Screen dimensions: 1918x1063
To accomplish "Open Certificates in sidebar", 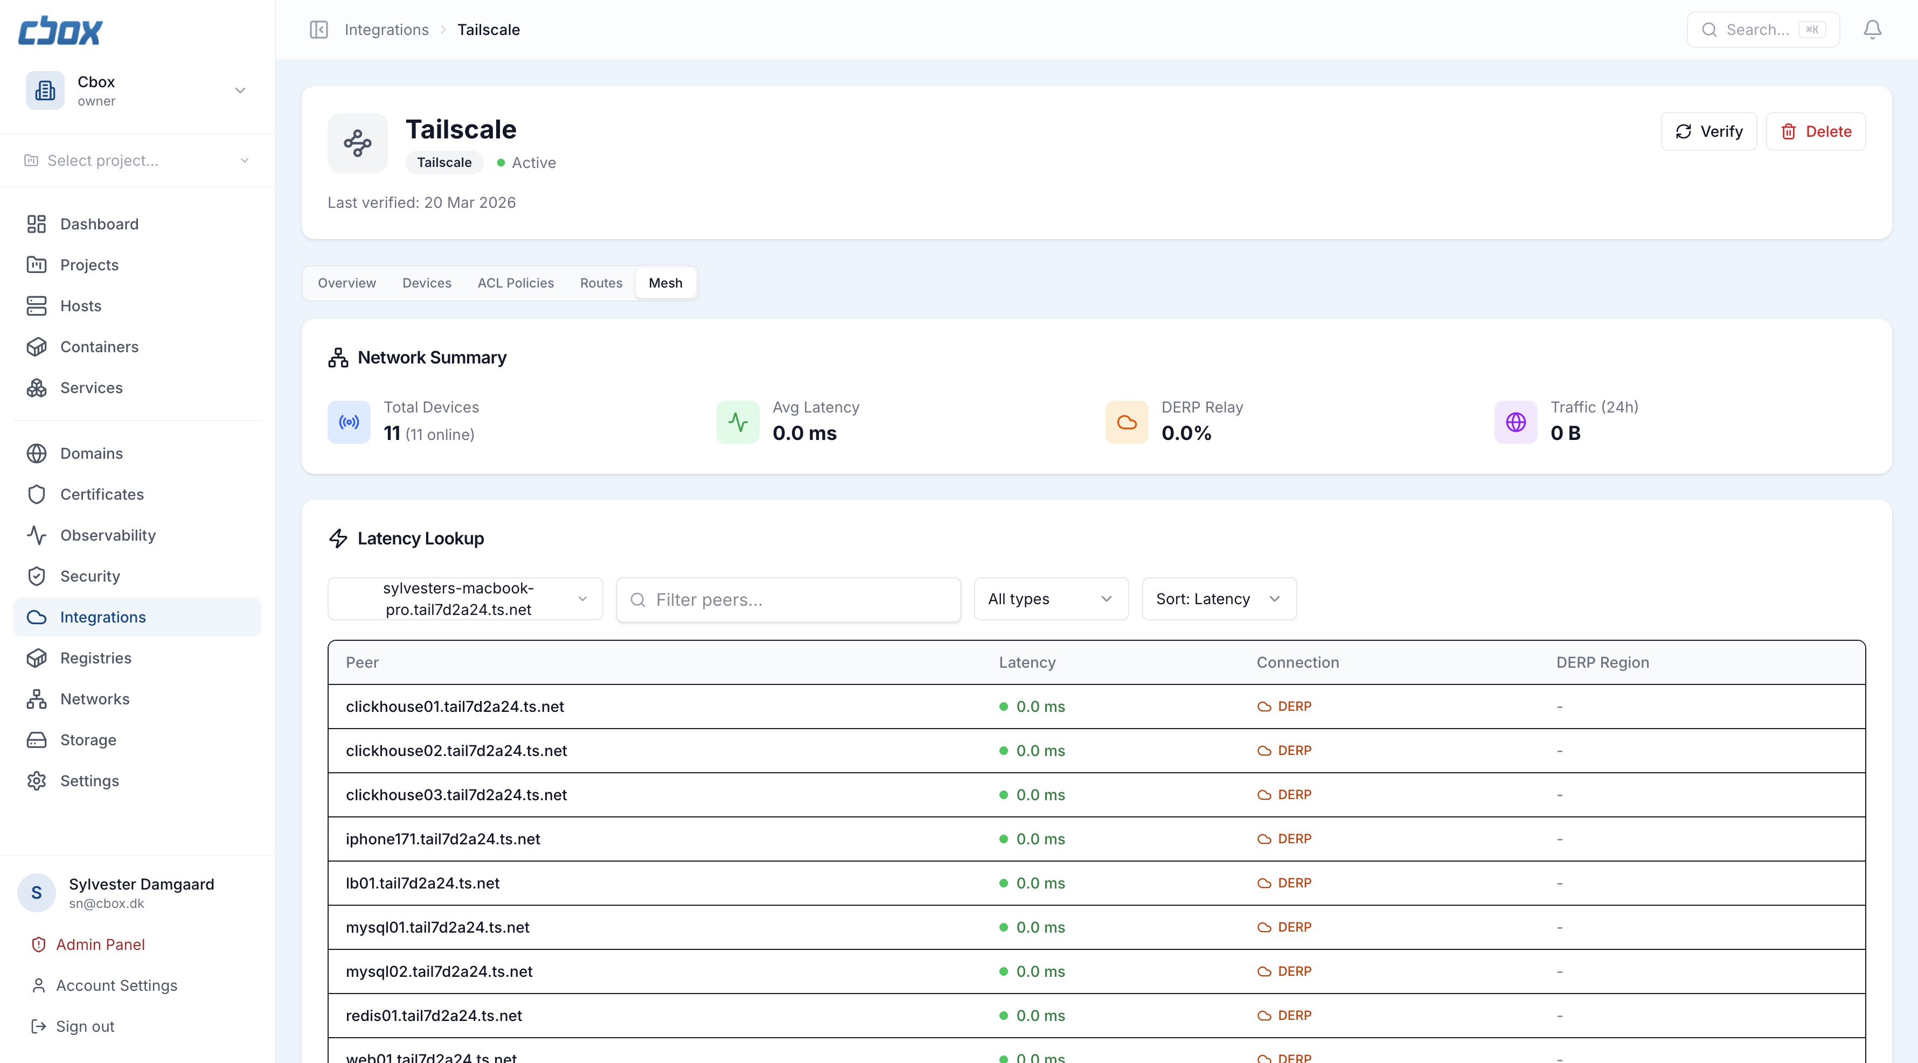I will click(102, 494).
